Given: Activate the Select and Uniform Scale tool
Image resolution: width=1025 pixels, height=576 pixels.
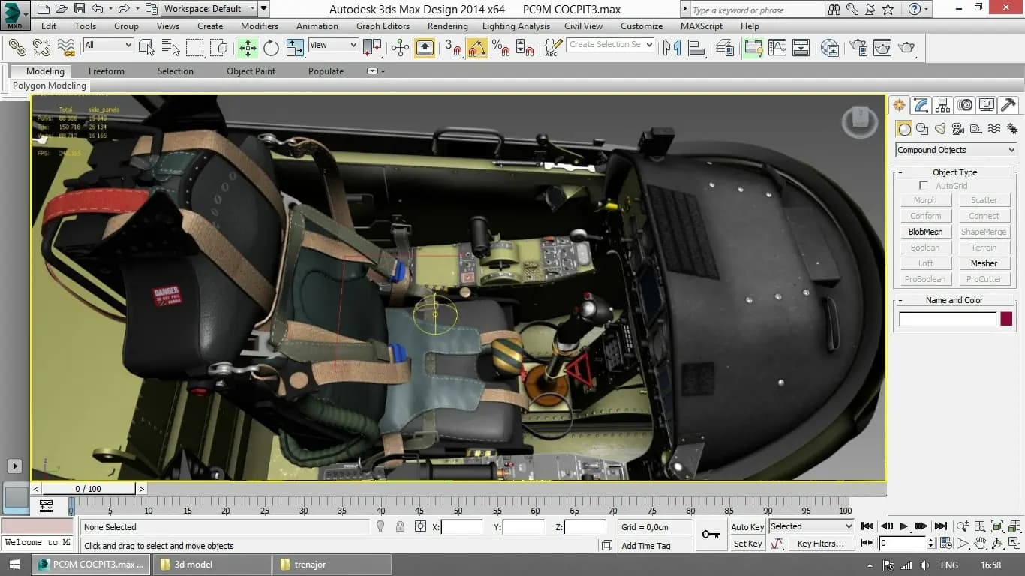Looking at the screenshot, I should click(x=295, y=47).
